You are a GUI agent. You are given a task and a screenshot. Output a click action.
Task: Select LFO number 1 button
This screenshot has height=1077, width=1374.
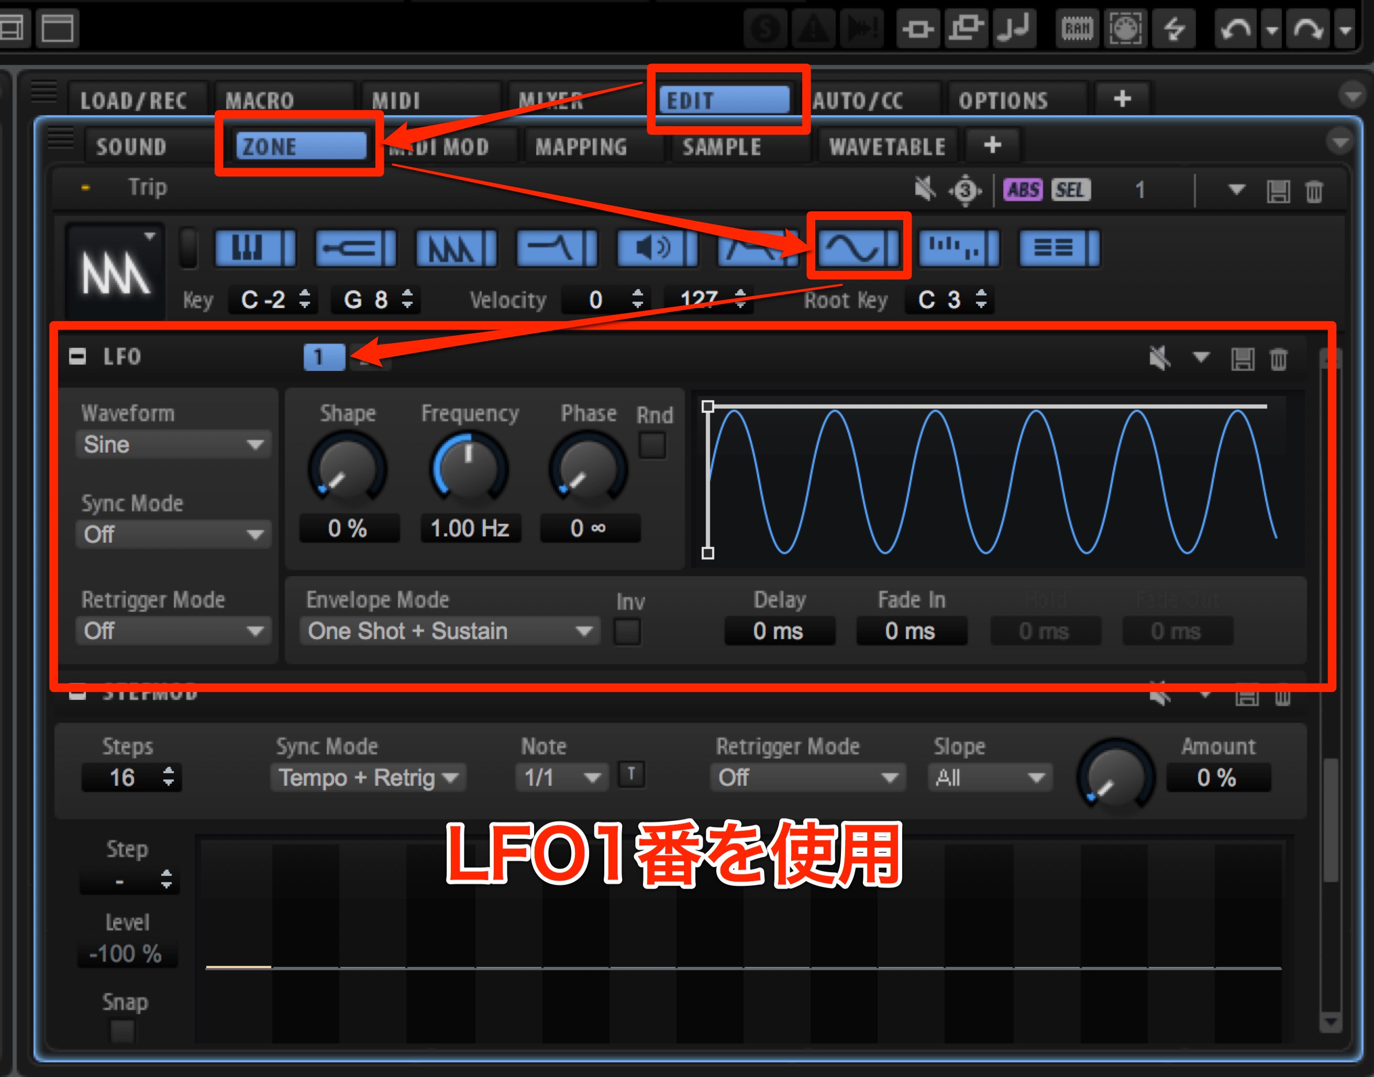pyautogui.click(x=324, y=357)
